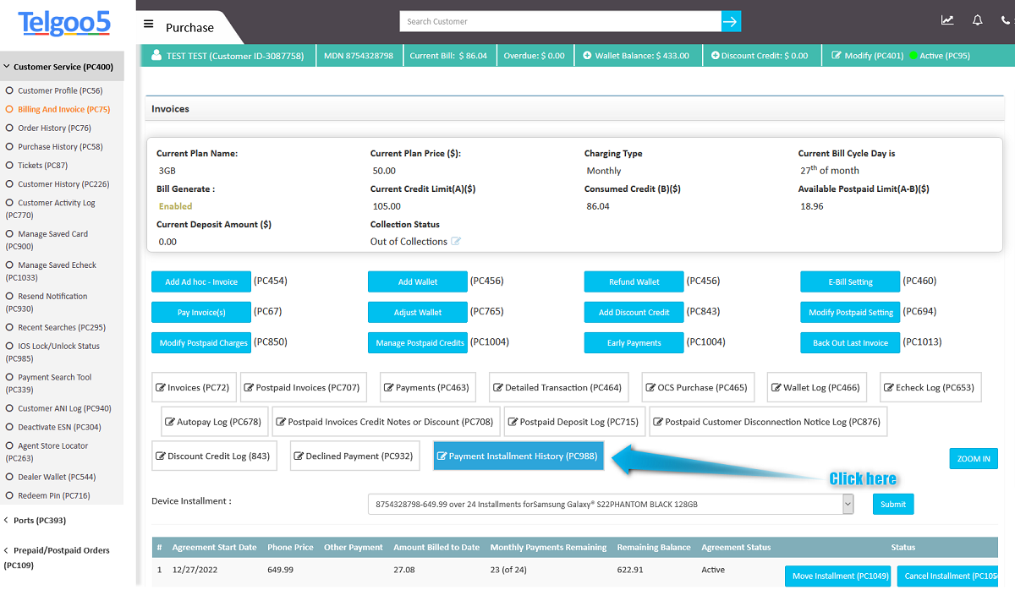
Task: Click Manage Postpaid Credits button
Action: [x=418, y=342]
